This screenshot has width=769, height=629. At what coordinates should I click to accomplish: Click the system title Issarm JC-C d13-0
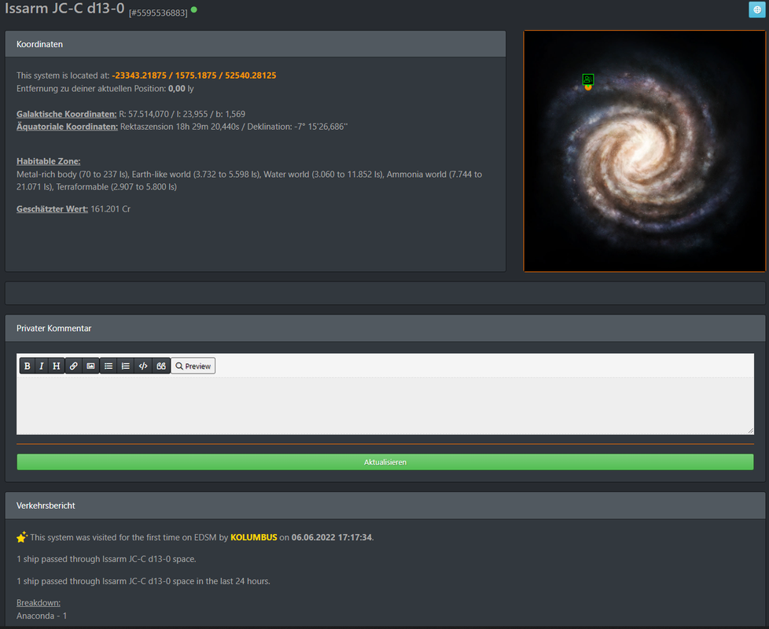click(64, 9)
